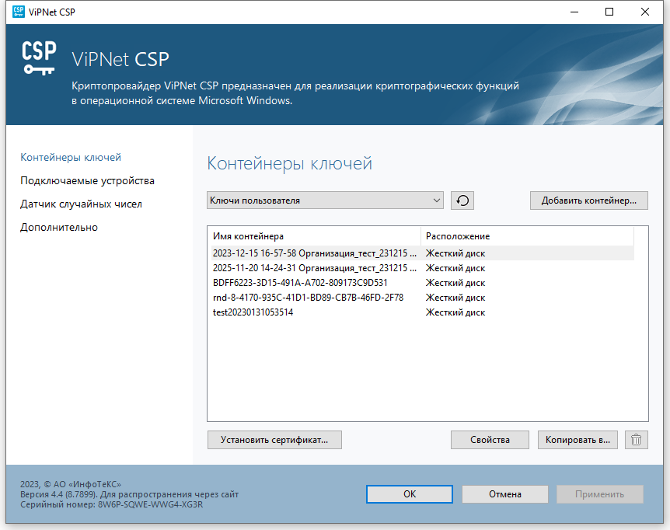Screen dimensions: 670x530
Task: Click Добавить контейнер button
Action: (589, 200)
